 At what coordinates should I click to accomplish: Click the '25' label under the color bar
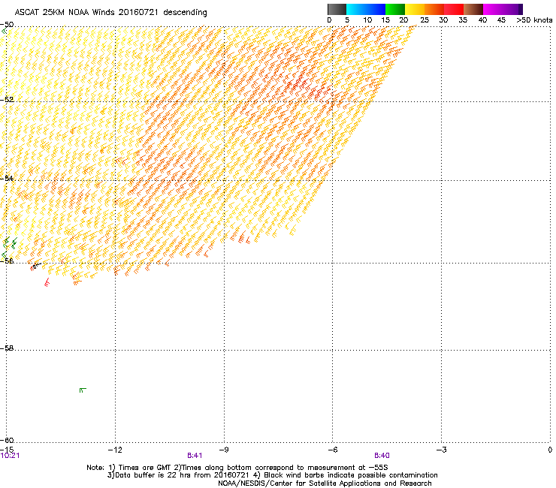pos(425,20)
